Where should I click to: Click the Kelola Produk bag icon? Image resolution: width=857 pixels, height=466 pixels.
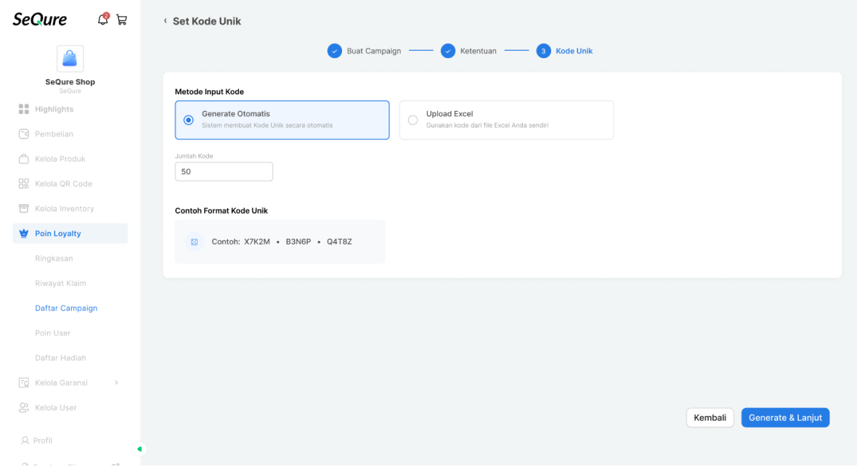pos(23,159)
